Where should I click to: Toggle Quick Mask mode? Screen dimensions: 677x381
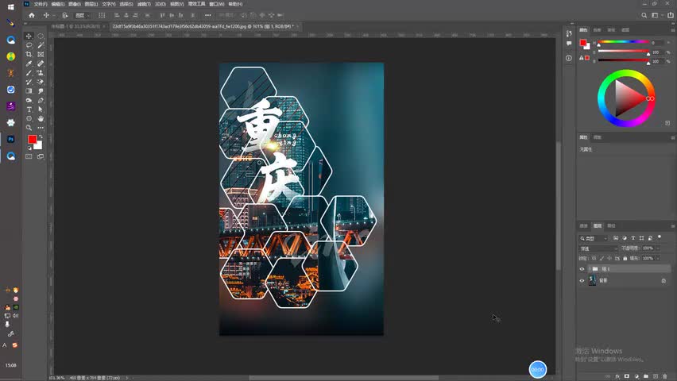[x=29, y=156]
